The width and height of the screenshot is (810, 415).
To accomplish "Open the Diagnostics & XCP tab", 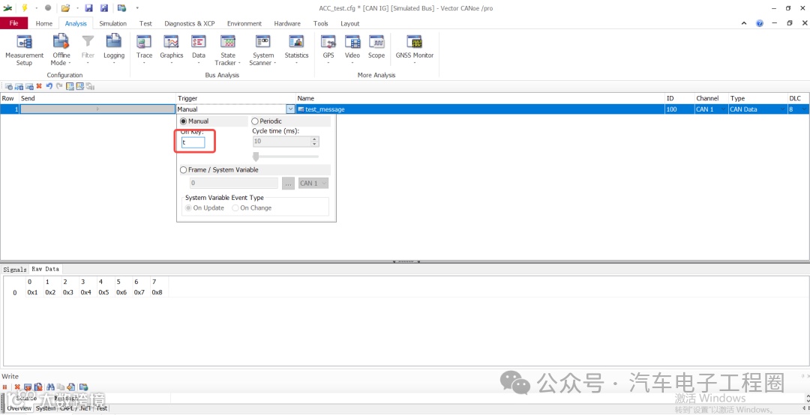I will (190, 23).
